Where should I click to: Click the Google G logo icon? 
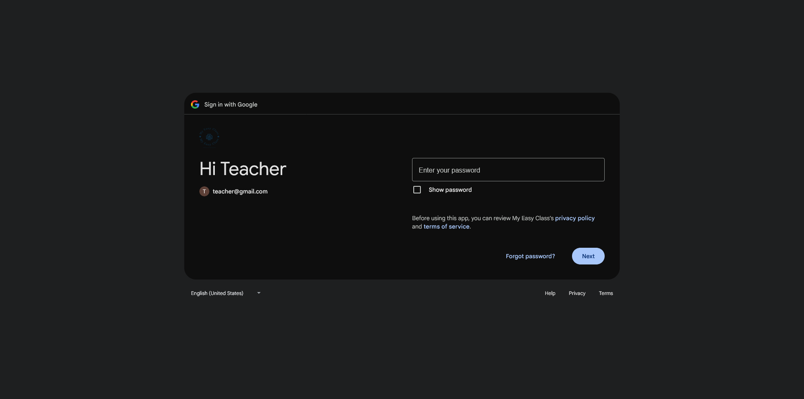(x=195, y=104)
